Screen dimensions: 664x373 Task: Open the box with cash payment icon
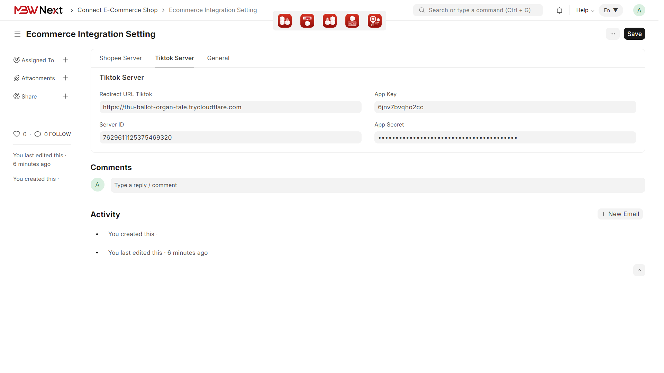click(x=352, y=21)
